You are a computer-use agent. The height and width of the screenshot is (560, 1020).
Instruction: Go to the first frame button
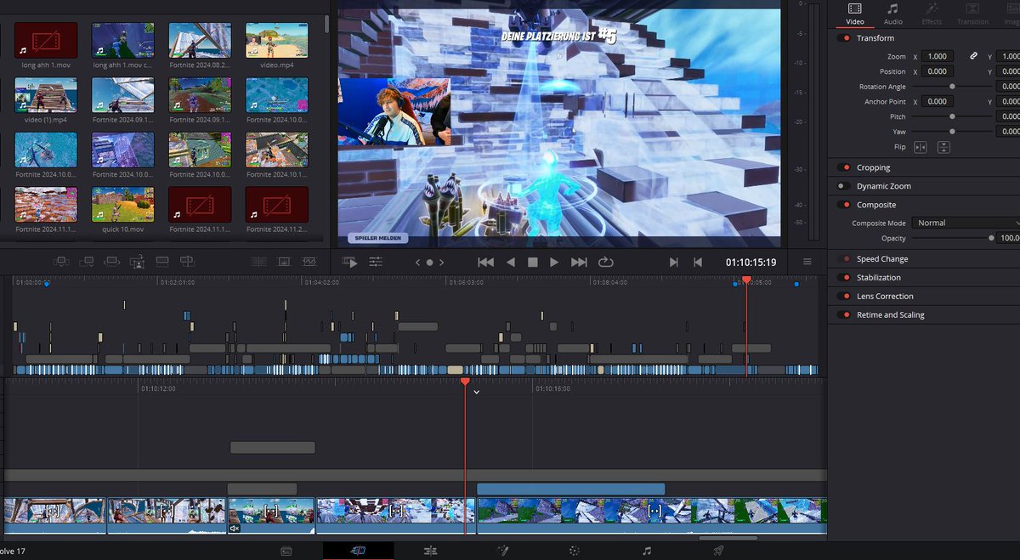coord(485,263)
